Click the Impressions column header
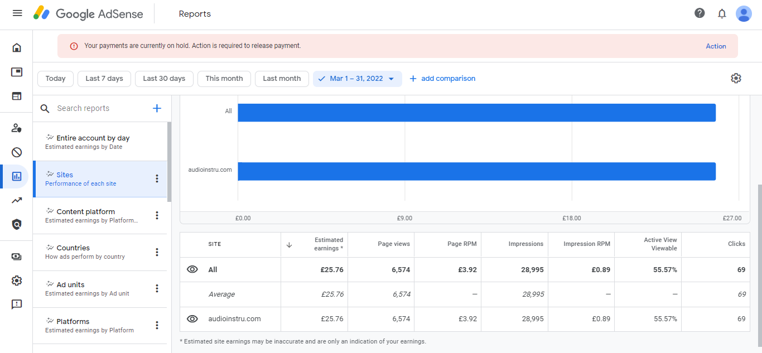Image resolution: width=762 pixels, height=353 pixels. point(526,244)
